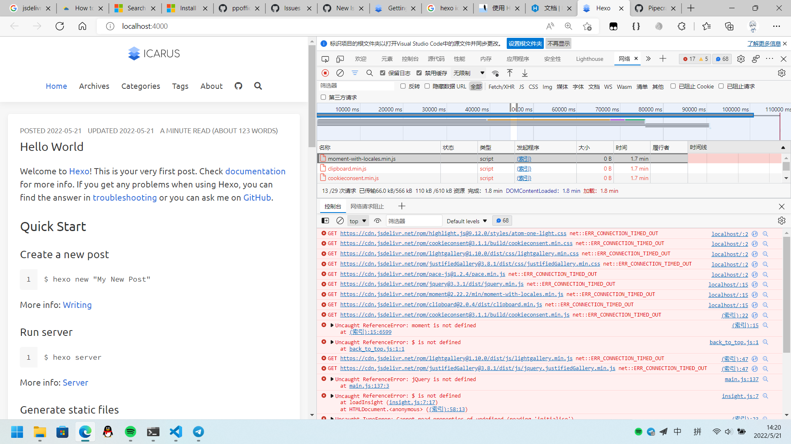Image resolution: width=791 pixels, height=444 pixels.
Task: Toggle device emulation mode icon
Action: coord(340,59)
